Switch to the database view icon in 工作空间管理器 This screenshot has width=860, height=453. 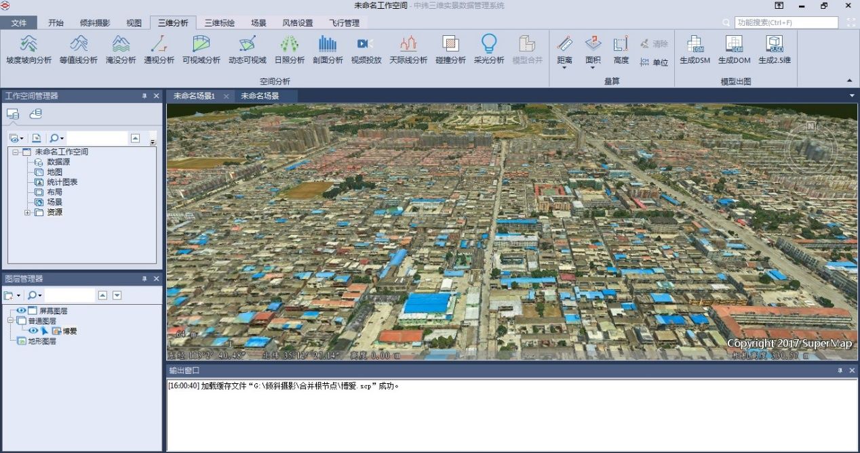pyautogui.click(x=35, y=114)
